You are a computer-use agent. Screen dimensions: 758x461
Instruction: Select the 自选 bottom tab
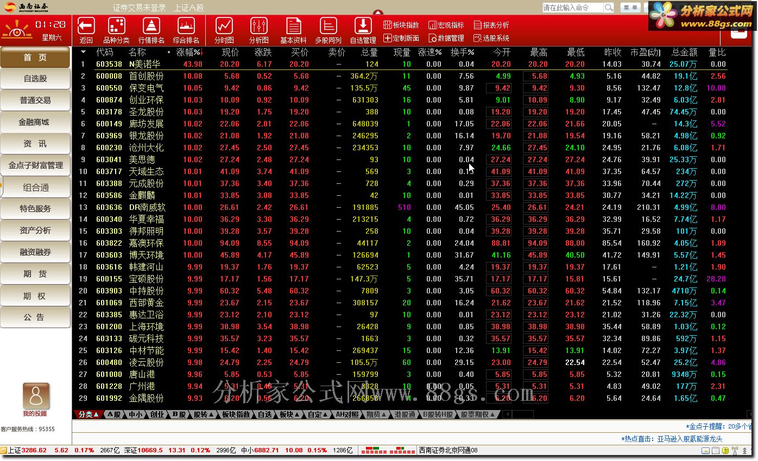[x=264, y=414]
